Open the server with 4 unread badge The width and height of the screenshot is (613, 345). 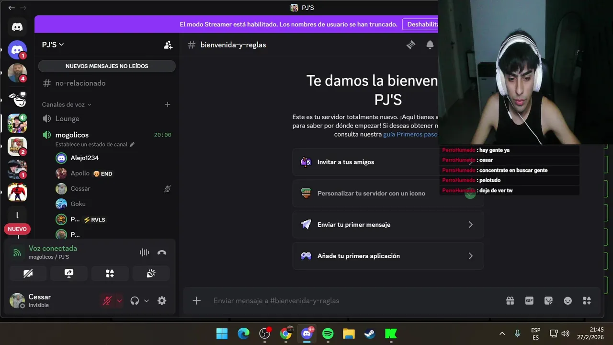[x=17, y=73]
